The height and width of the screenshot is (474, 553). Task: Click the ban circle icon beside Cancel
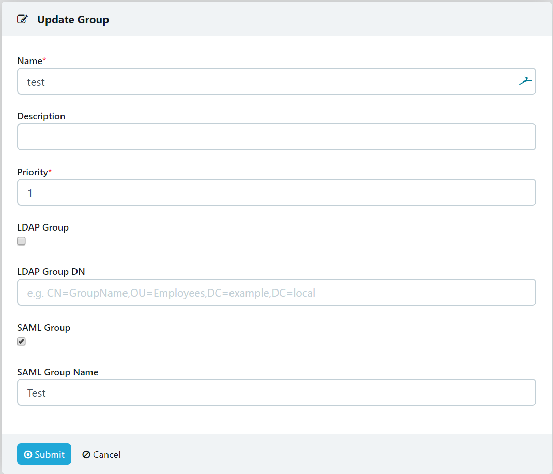[x=86, y=454]
